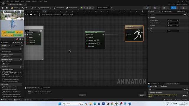This screenshot has width=189, height=106.
Task: Open the On Update function dropdown
Action: [173, 26]
